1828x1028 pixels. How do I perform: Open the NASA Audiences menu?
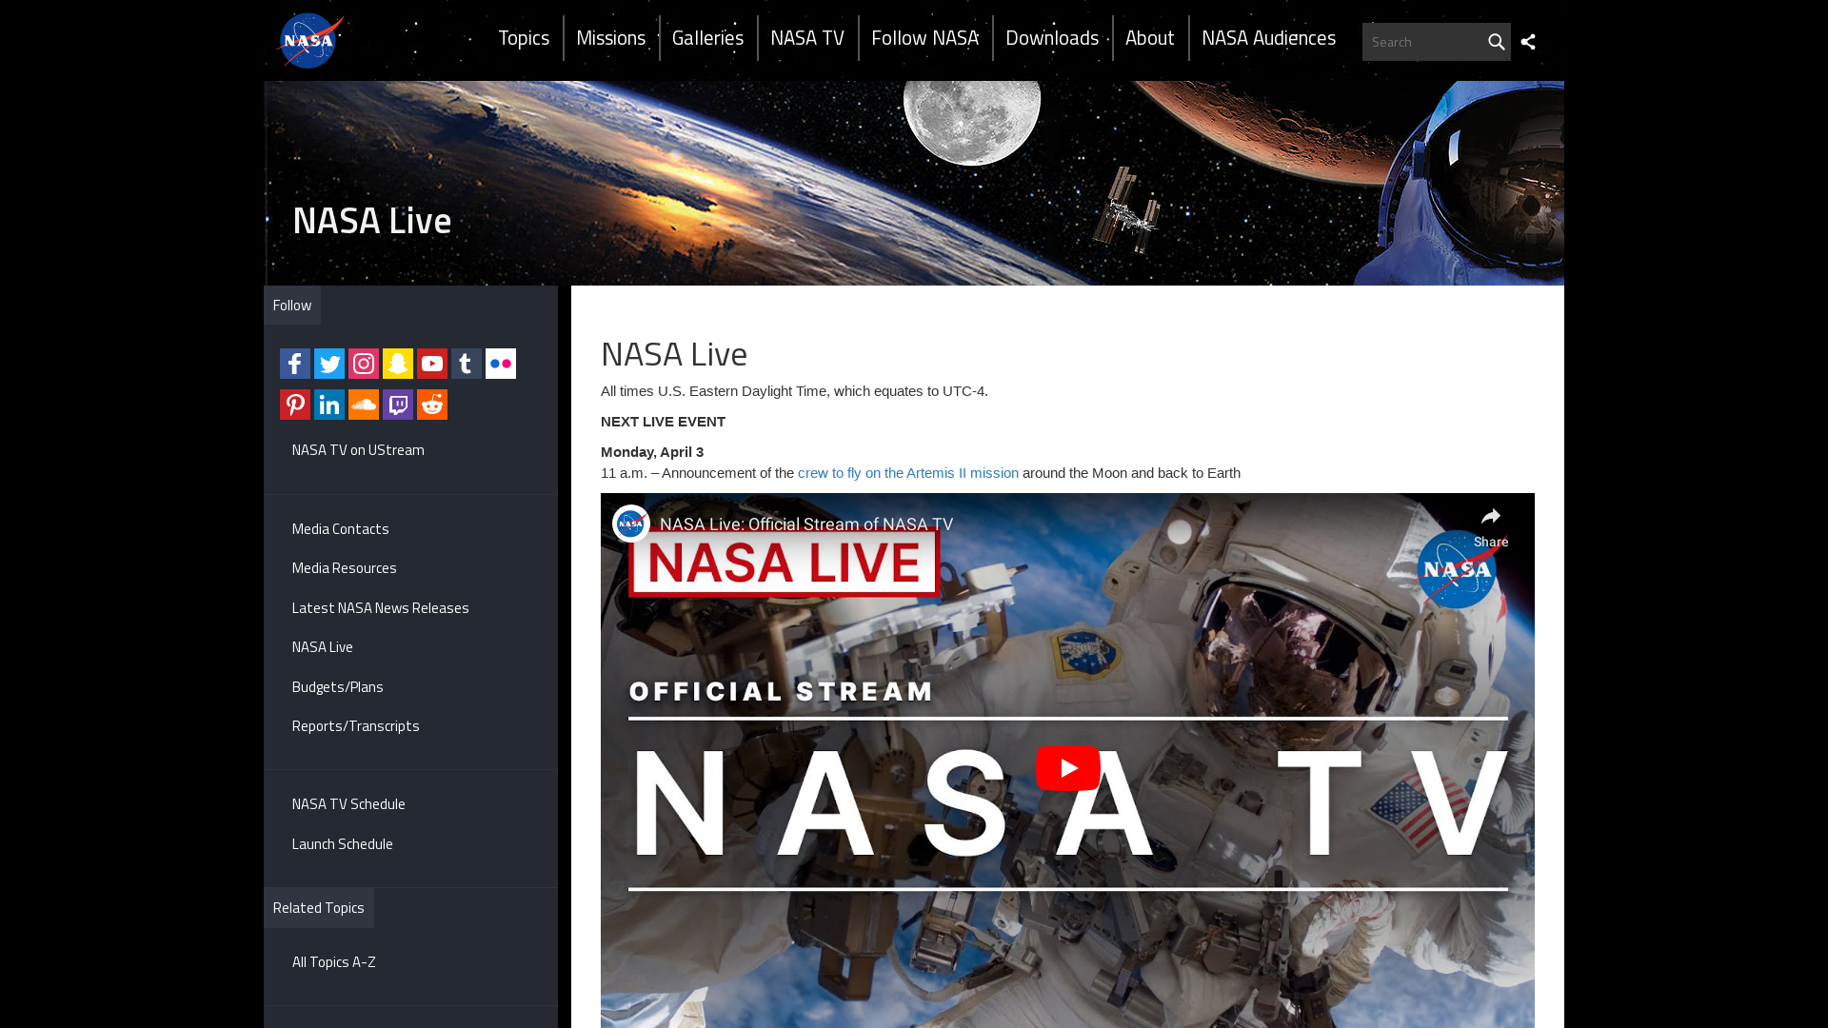pos(1268,38)
